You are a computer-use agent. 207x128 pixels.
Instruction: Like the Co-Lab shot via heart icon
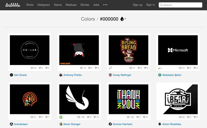click(x=46, y=68)
